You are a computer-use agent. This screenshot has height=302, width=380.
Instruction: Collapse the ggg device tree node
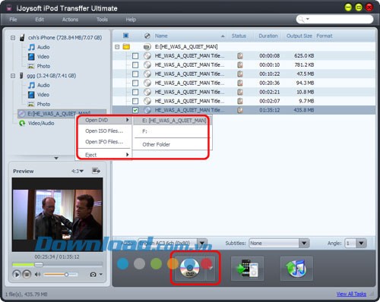(x=13, y=76)
